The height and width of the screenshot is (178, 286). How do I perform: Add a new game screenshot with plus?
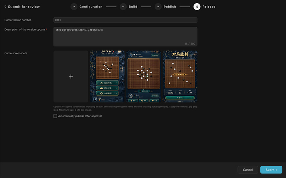[x=71, y=76]
